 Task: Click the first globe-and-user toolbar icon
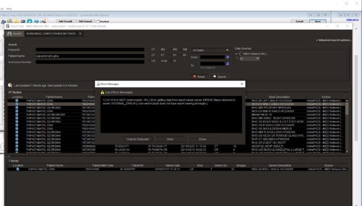(x=4, y=22)
